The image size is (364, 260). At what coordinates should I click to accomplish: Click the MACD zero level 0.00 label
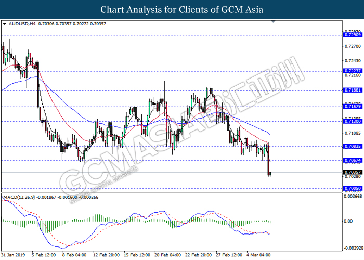point(348,221)
